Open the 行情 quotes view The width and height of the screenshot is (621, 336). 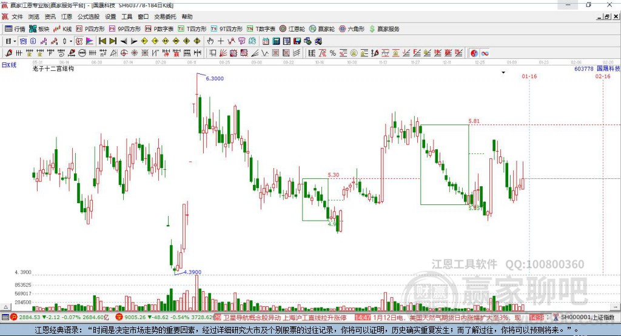[x=15, y=29]
